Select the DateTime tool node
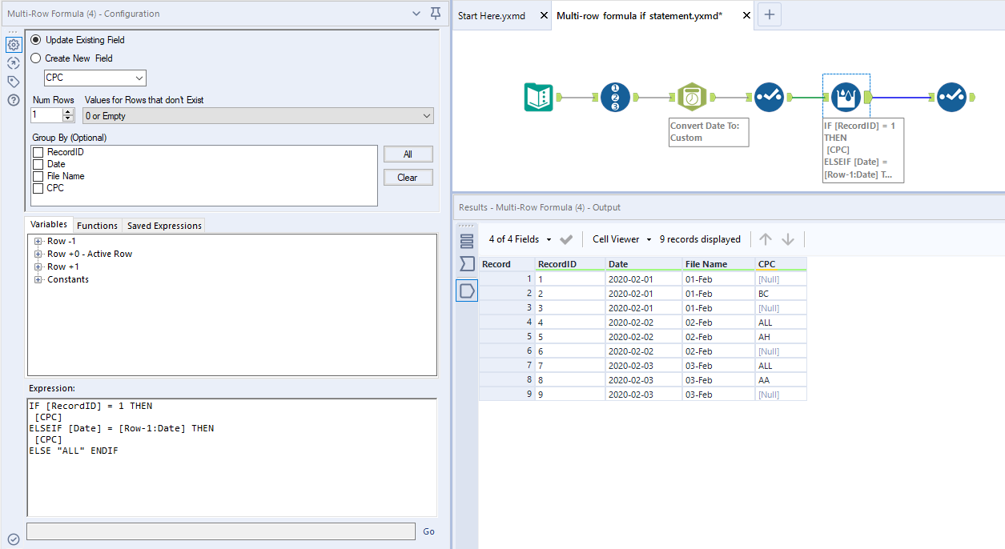This screenshot has height=549, width=1005. coord(691,97)
